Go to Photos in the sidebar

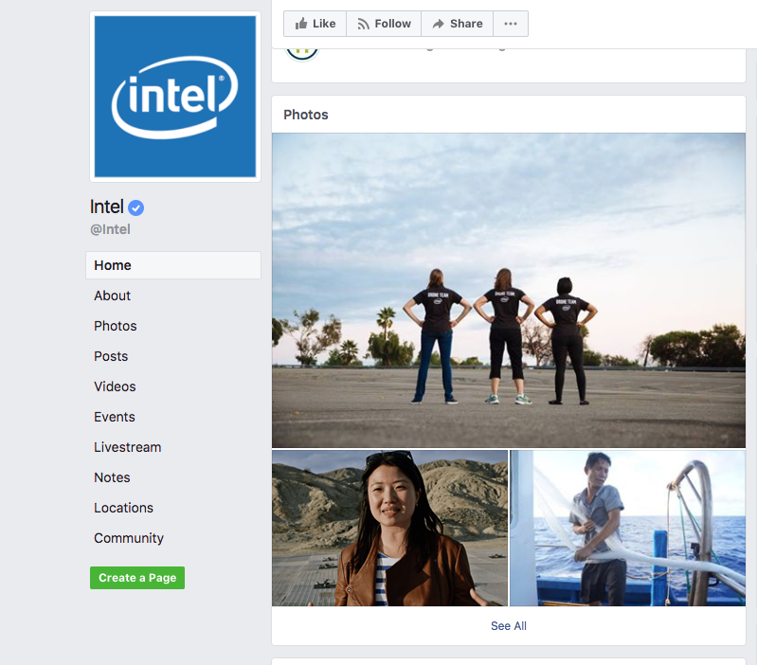coord(116,326)
